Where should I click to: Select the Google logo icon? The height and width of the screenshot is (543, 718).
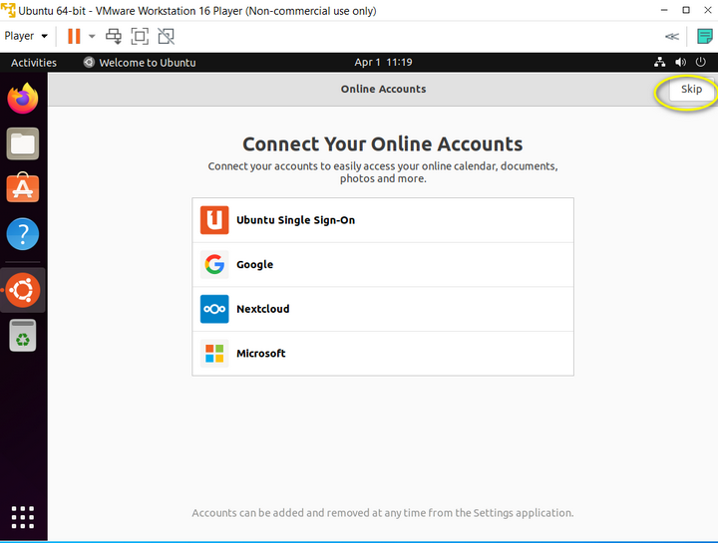(x=214, y=264)
